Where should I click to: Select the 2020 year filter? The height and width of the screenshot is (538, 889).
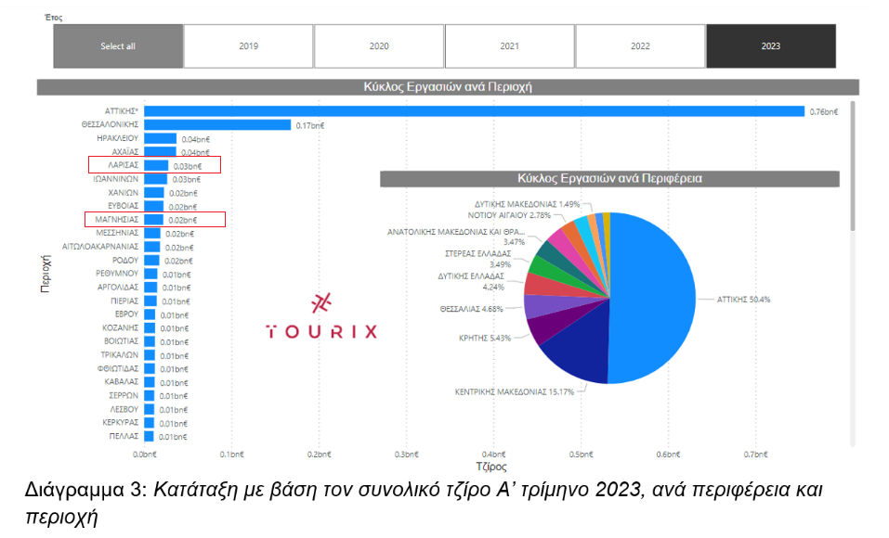(x=379, y=46)
